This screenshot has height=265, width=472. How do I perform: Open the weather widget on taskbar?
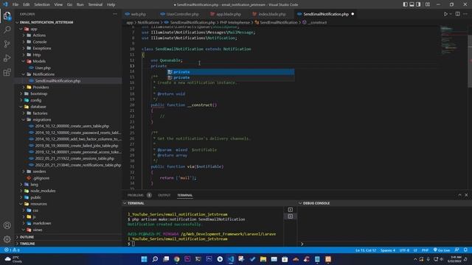13,259
